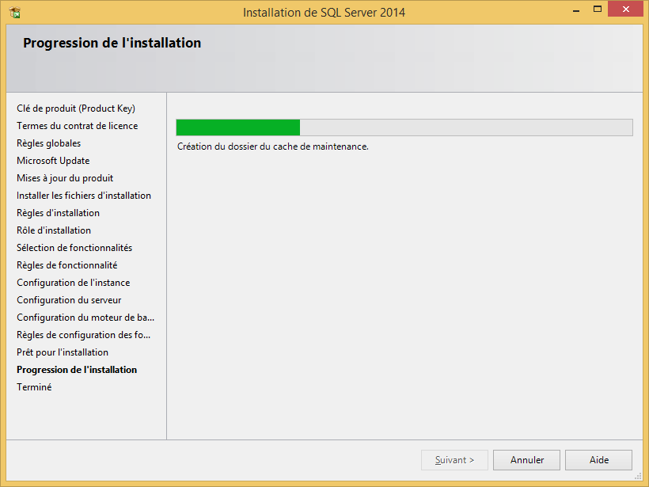This screenshot has height=487, width=649.
Task: Click the disabled Suivant button
Action: click(x=454, y=459)
